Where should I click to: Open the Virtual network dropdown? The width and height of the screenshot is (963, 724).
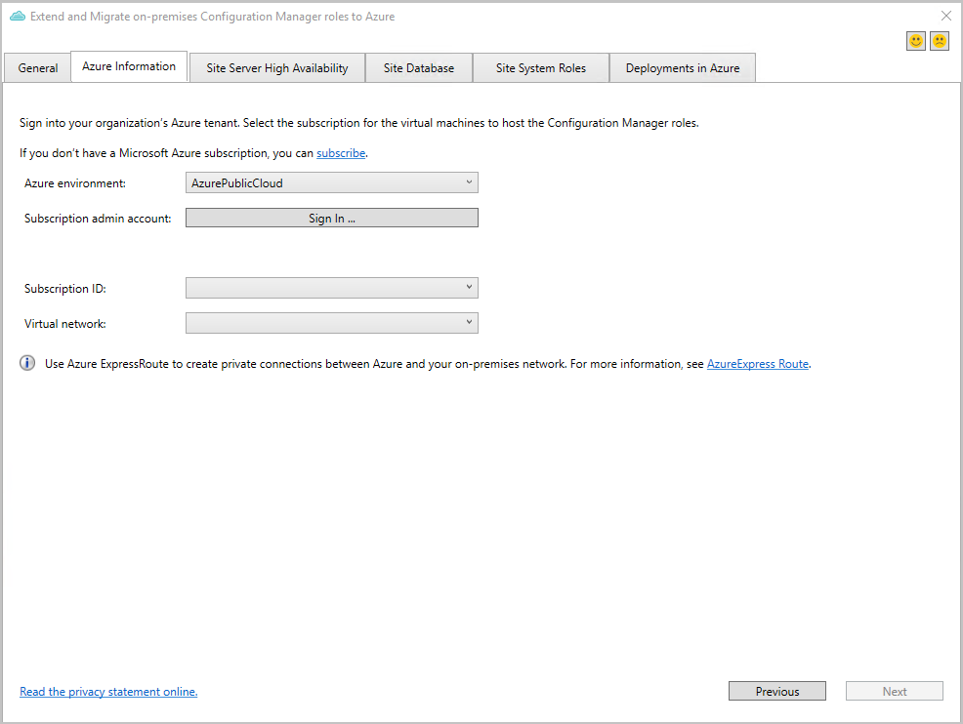point(470,323)
